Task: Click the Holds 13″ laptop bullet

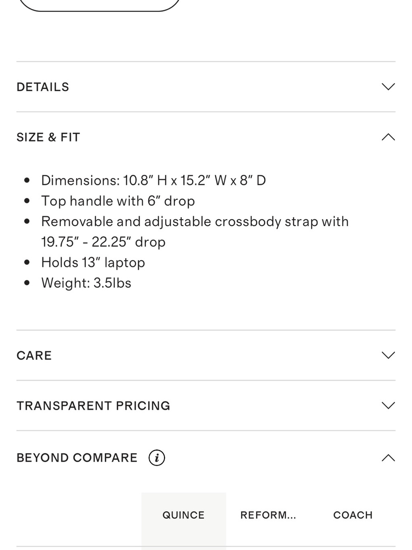Action: (93, 262)
